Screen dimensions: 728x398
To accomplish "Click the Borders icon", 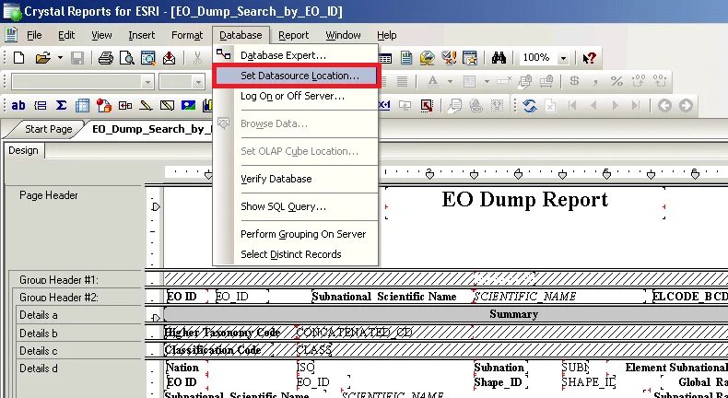I will coord(470,81).
